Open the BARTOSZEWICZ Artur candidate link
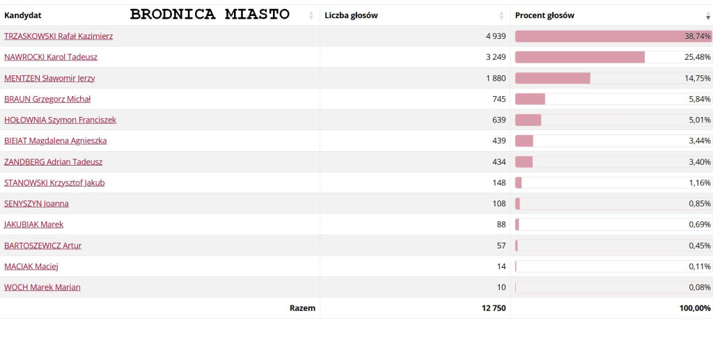This screenshot has width=713, height=341. (x=42, y=246)
